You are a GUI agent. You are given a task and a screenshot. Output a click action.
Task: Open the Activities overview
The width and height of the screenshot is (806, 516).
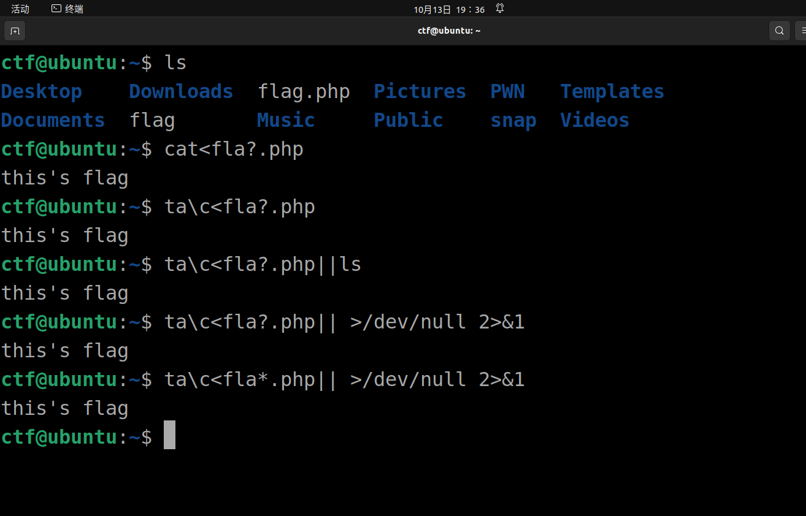click(x=20, y=9)
